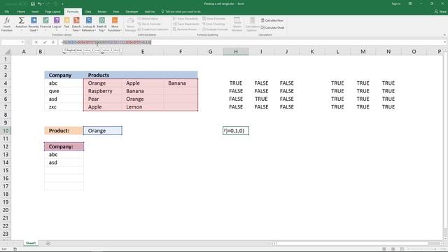Screen dimensions: 448x252
Task: Collapse the ribbon with the chevron
Action: 444,35
